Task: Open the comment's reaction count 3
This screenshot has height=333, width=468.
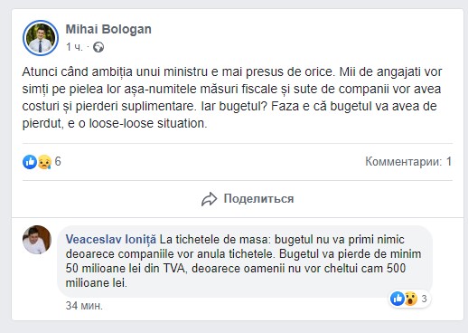Action: click(424, 299)
